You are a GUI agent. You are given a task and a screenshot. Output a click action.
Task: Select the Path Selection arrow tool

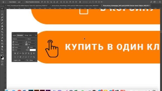tap(2, 41)
